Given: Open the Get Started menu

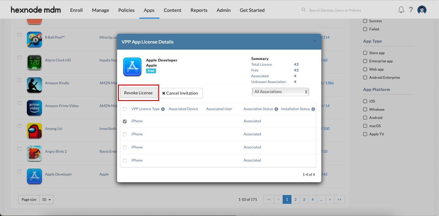Looking at the screenshot, I should tap(252, 10).
